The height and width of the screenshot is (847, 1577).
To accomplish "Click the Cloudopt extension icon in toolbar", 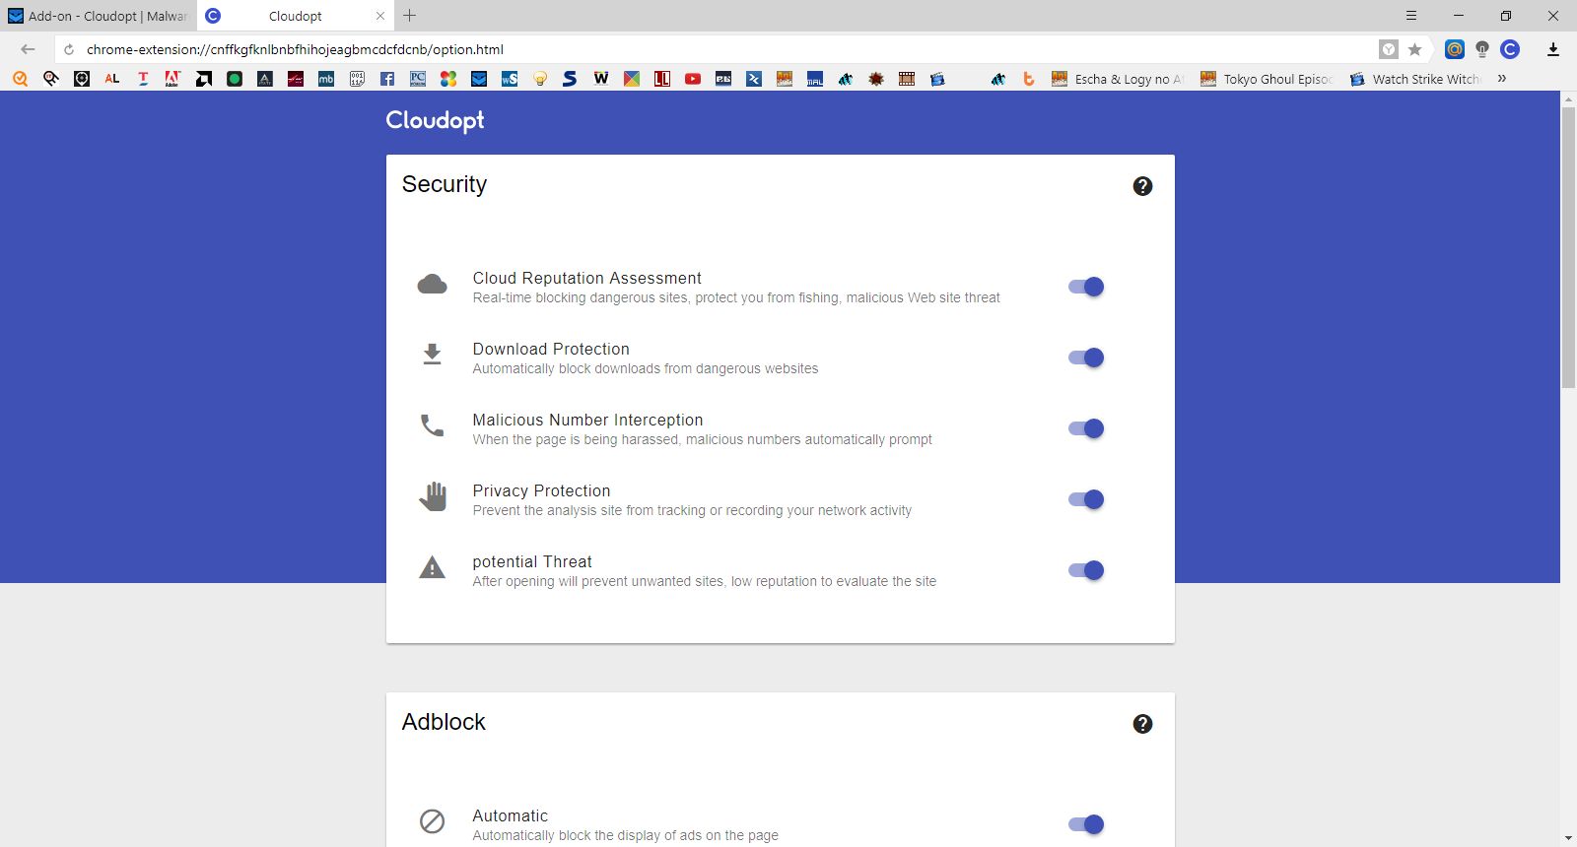I will pyautogui.click(x=1510, y=49).
